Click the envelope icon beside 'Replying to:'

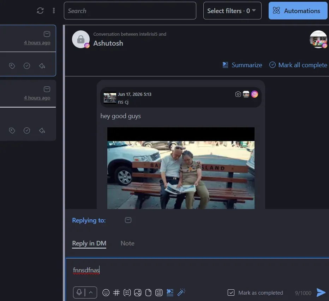[128, 220]
